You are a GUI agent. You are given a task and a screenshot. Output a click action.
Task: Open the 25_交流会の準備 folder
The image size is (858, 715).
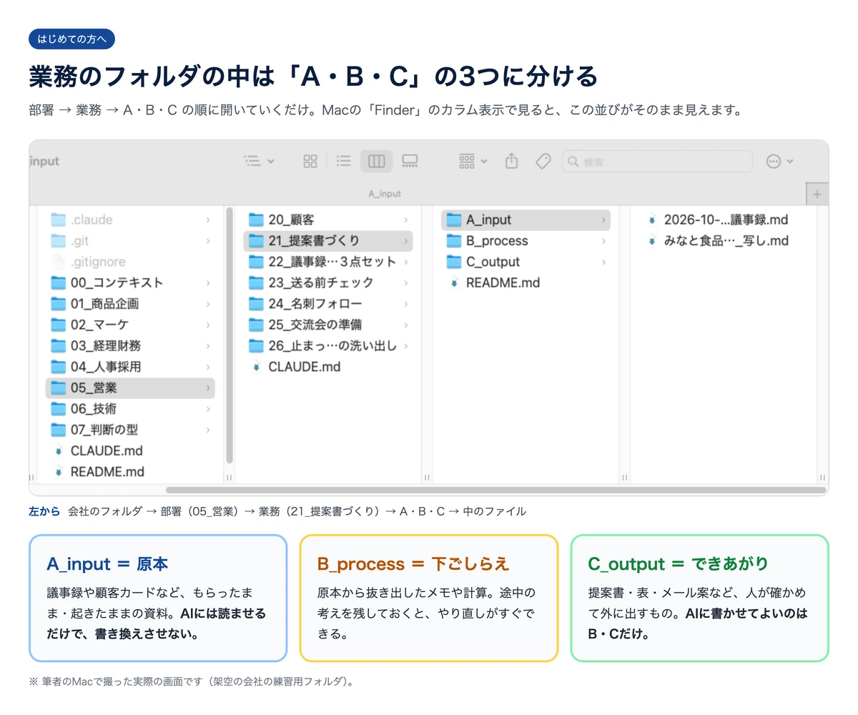coord(328,325)
